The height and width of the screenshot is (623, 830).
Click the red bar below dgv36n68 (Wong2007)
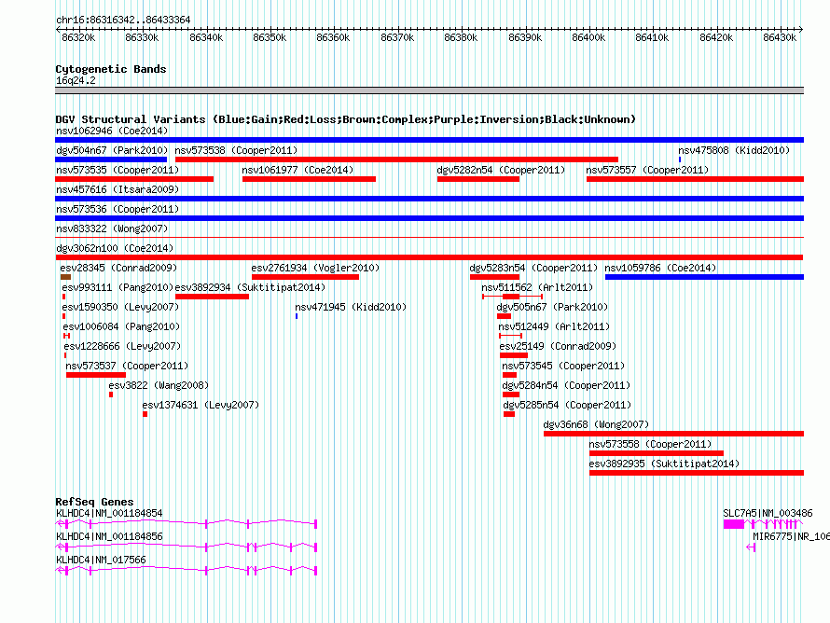click(x=674, y=434)
